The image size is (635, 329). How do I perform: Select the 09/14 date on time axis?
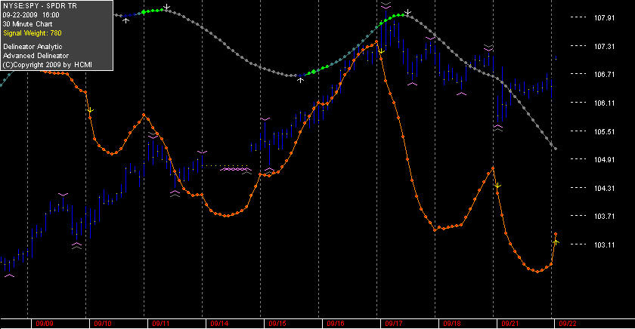[x=219, y=324]
